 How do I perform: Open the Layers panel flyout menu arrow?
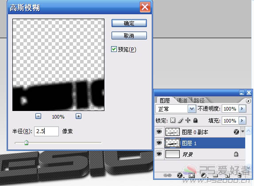click(248, 101)
